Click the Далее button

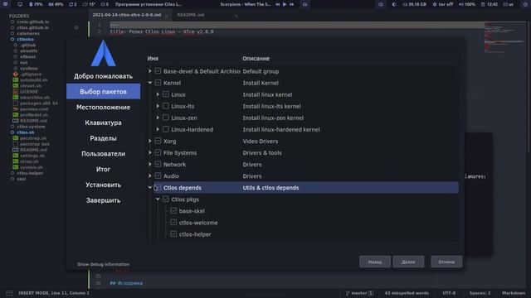coord(408,262)
